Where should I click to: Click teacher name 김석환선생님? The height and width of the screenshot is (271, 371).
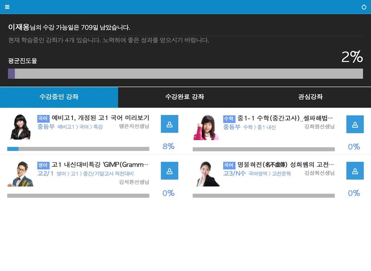pyautogui.click(x=134, y=182)
